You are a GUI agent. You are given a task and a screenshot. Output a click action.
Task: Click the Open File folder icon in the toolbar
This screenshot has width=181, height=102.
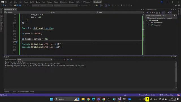pos(15,5)
